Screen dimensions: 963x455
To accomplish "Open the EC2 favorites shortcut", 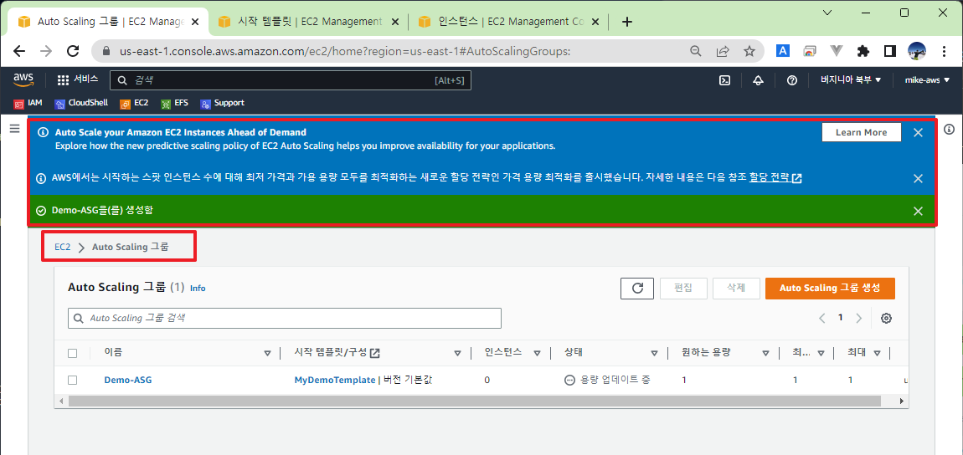I will (134, 103).
